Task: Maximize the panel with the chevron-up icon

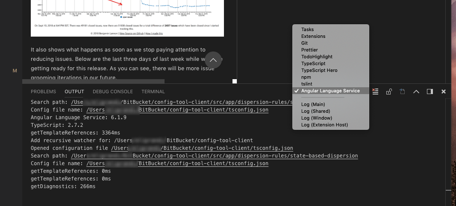Action: coord(416,92)
